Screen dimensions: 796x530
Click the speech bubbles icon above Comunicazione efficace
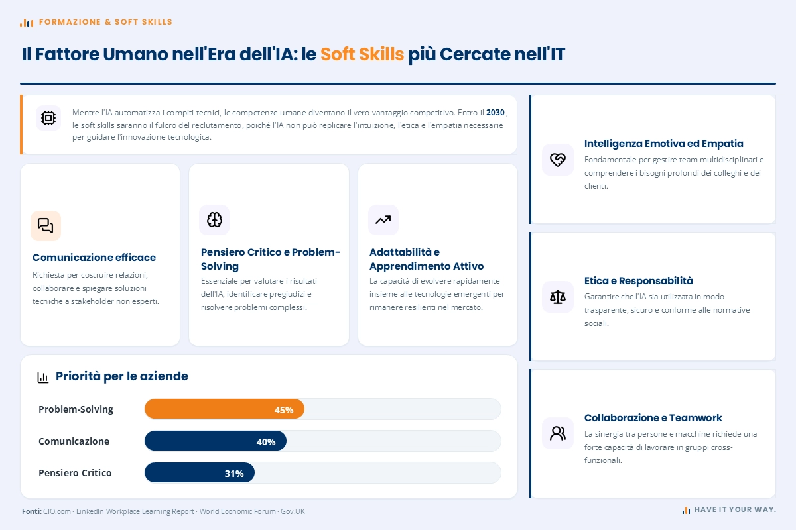point(46,226)
